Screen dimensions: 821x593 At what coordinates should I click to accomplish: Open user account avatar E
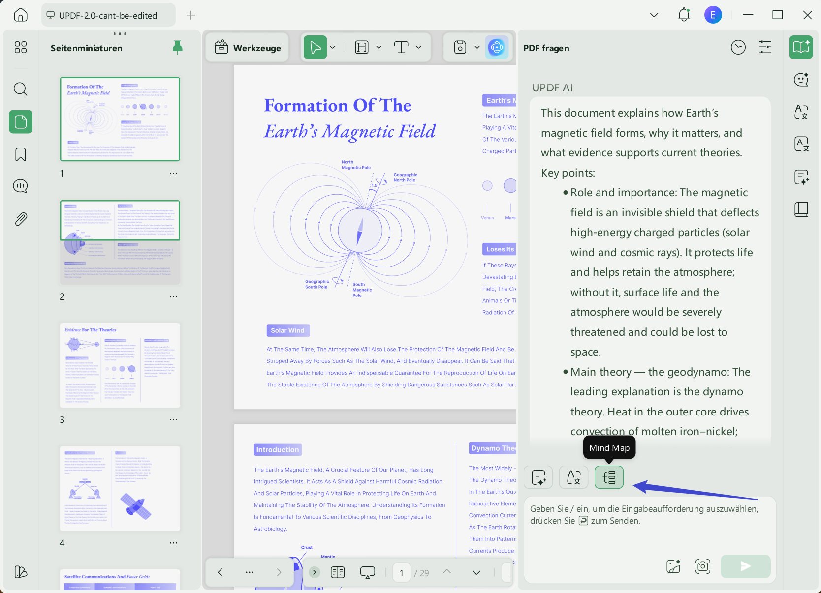(713, 15)
